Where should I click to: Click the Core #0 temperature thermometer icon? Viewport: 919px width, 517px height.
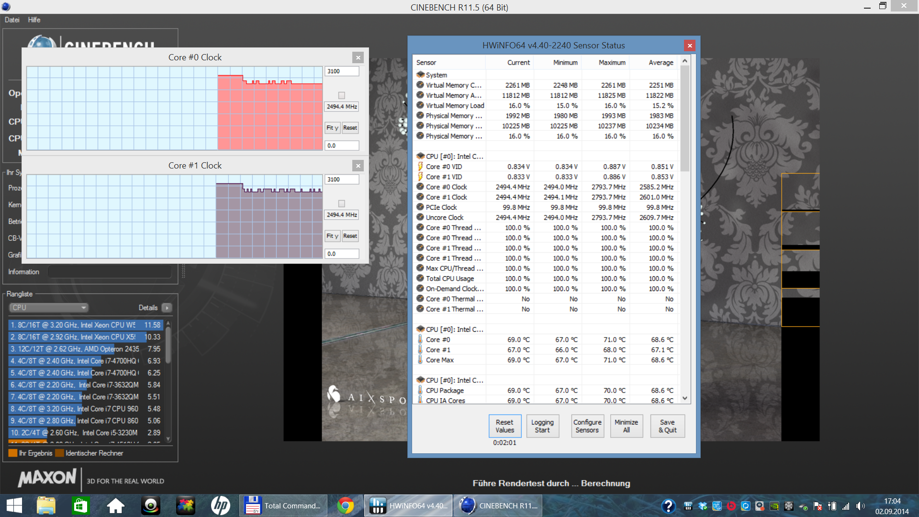pos(420,339)
